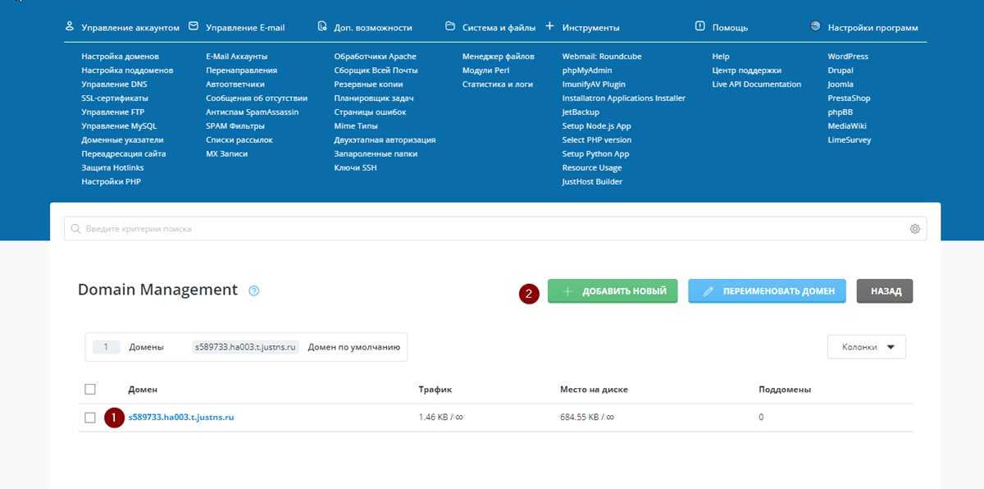Viewport: 984px width, 489px height.
Task: Open Менеджер файлов link
Action: (499, 57)
